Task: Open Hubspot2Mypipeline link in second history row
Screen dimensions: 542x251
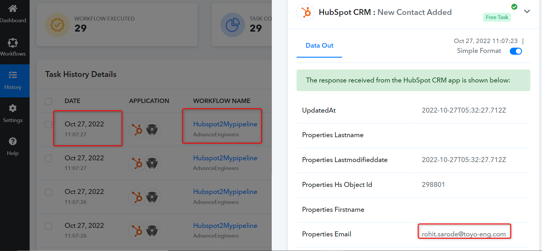Action: (x=225, y=158)
